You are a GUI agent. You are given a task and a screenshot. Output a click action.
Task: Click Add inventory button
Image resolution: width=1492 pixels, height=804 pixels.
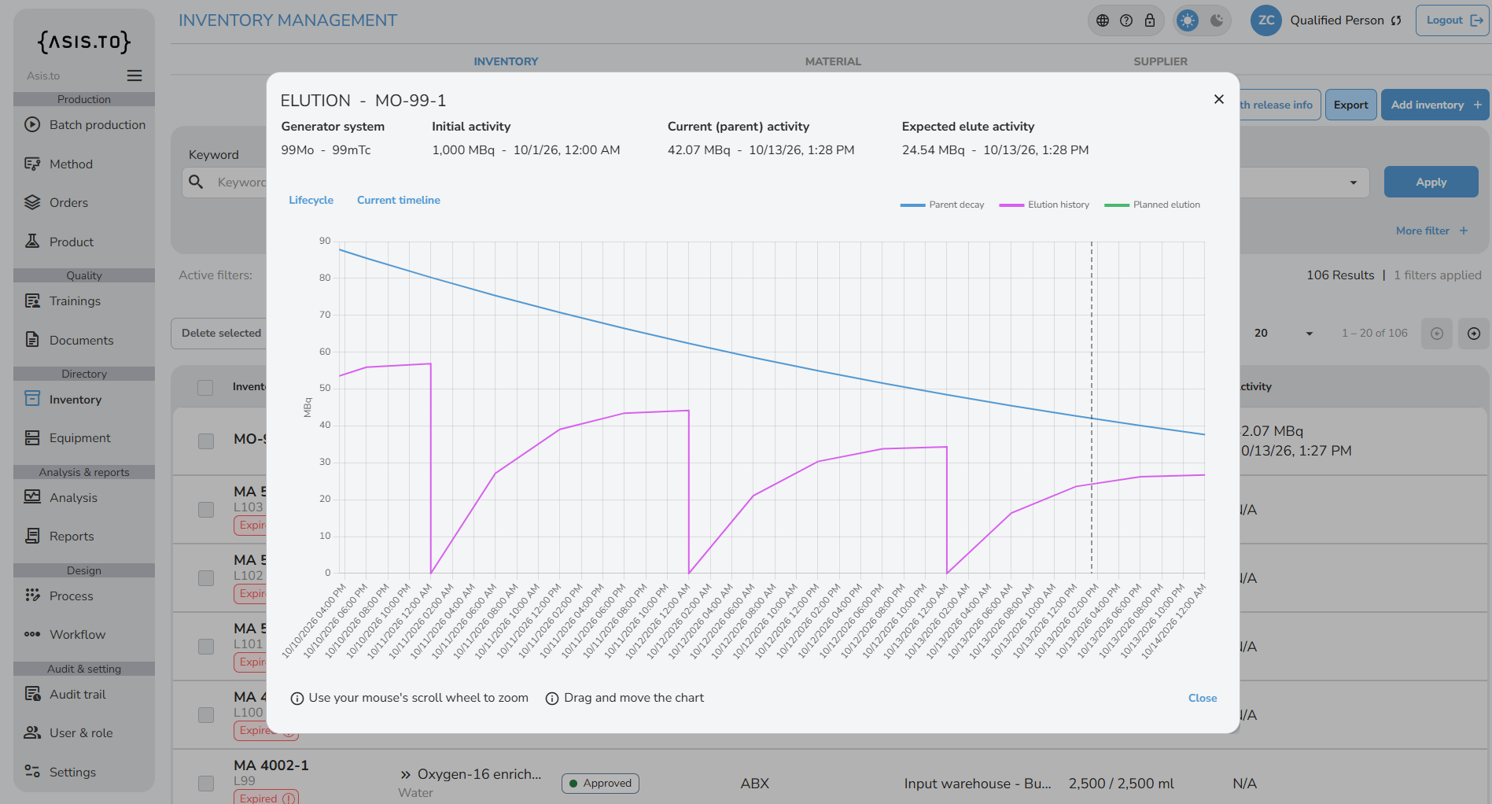[x=1435, y=105]
